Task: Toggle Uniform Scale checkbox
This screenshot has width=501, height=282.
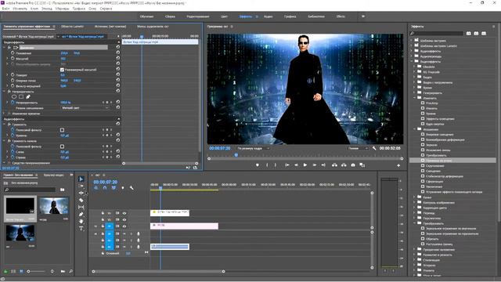Action: click(63, 70)
